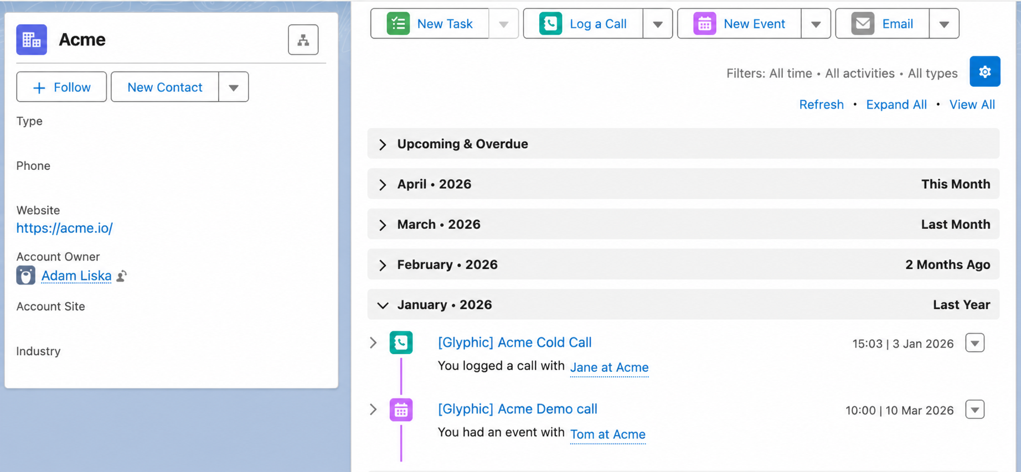Screen dimensions: 1021x472
Task: Open the account hierarchy view icon
Action: click(x=303, y=40)
